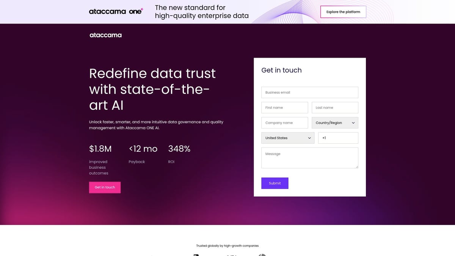Click the Business email field

[309, 92]
